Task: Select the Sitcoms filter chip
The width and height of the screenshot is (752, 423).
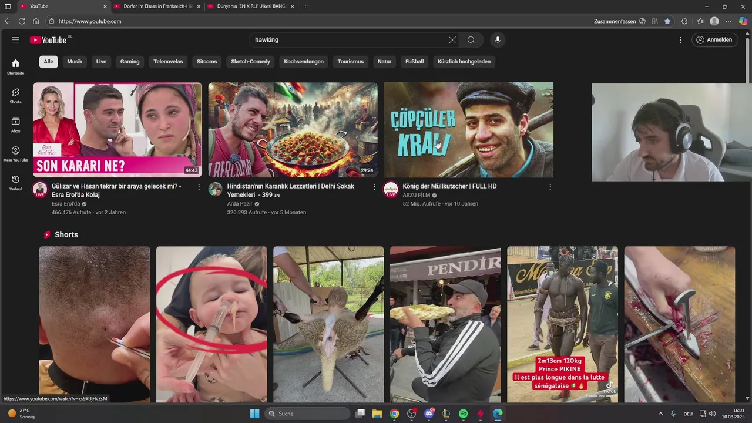Action: (x=207, y=62)
